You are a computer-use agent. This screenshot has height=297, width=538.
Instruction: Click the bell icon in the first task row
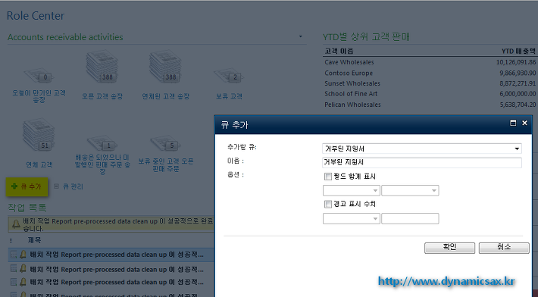(23, 254)
